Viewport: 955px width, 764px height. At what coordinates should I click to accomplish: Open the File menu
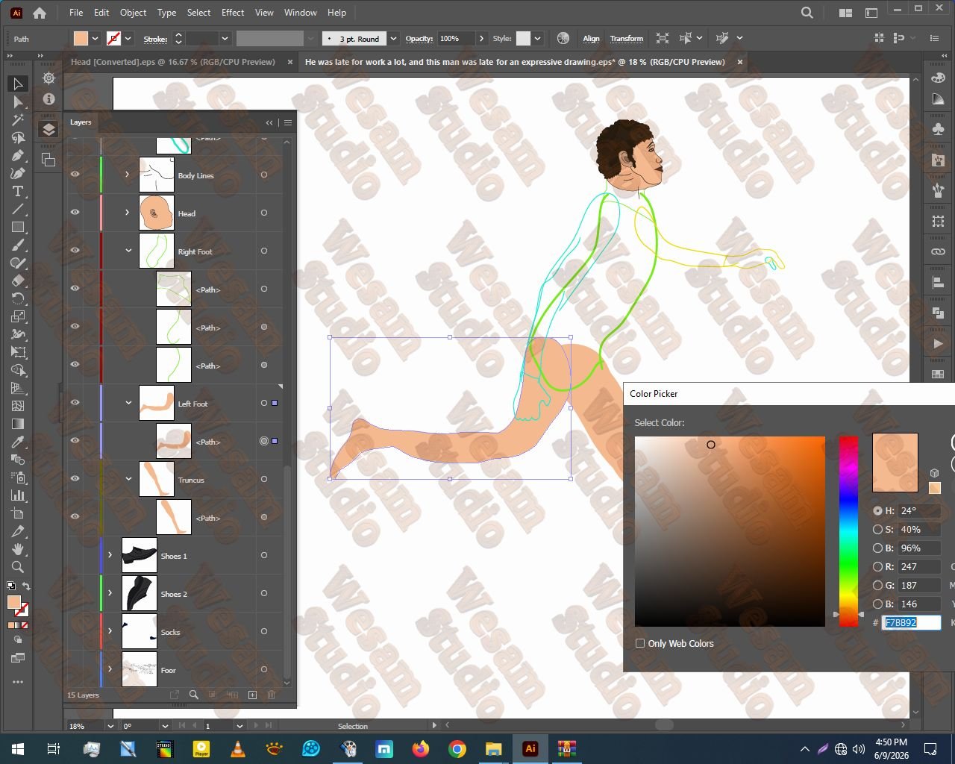[76, 13]
